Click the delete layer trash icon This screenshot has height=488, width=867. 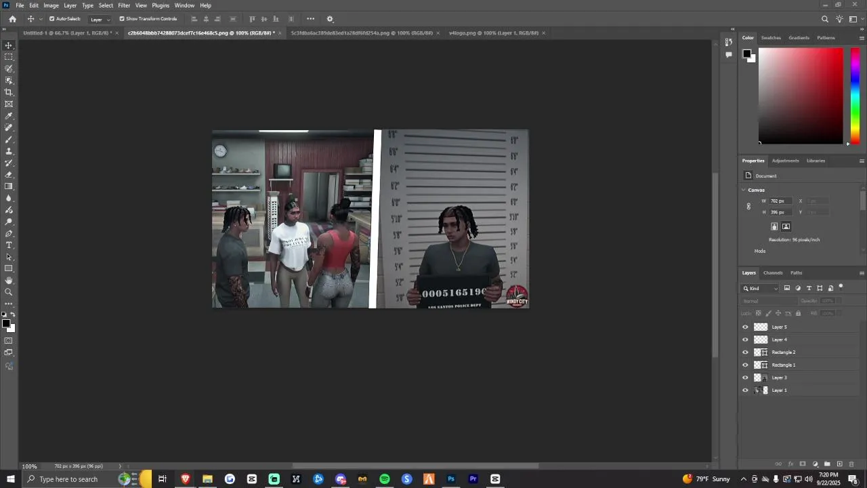coord(851,464)
